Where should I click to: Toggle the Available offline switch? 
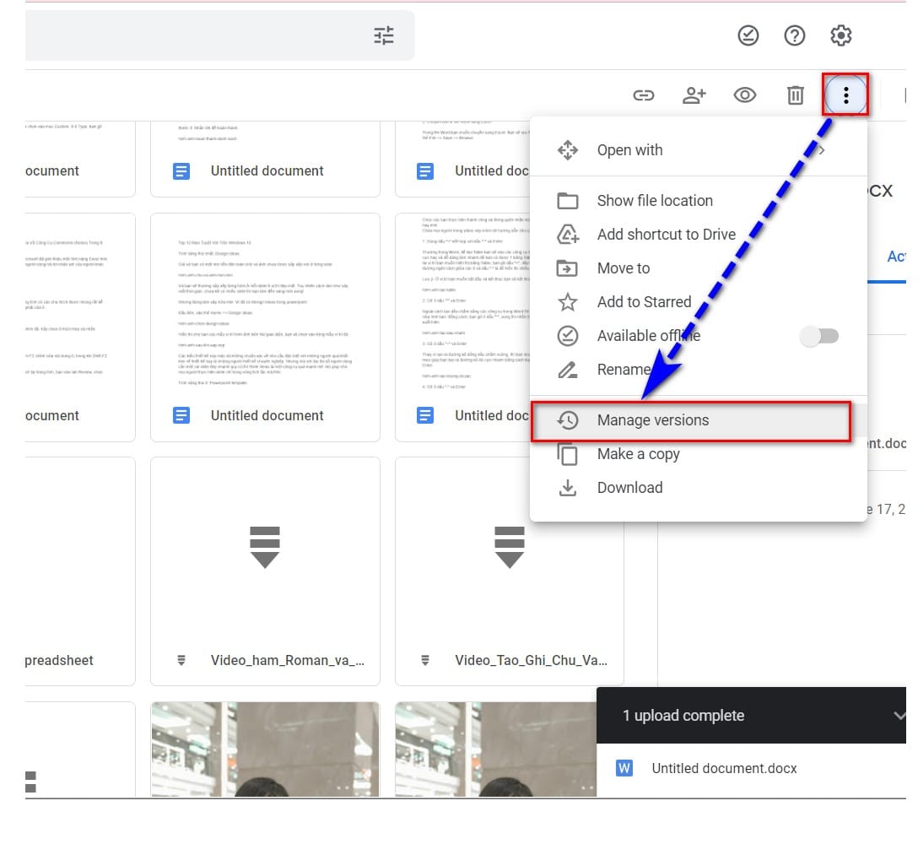pos(819,336)
